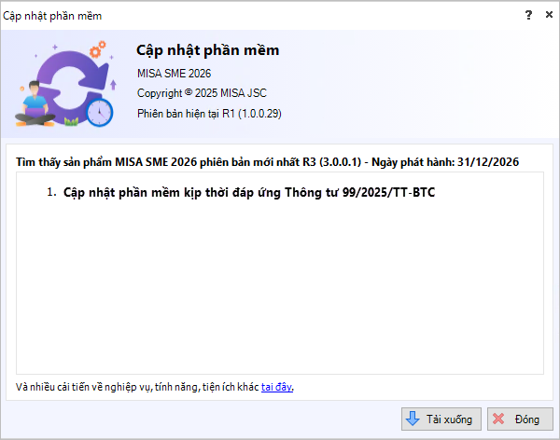Click the purple refresh arrows illustration
The height and width of the screenshot is (440, 560).
click(x=73, y=83)
